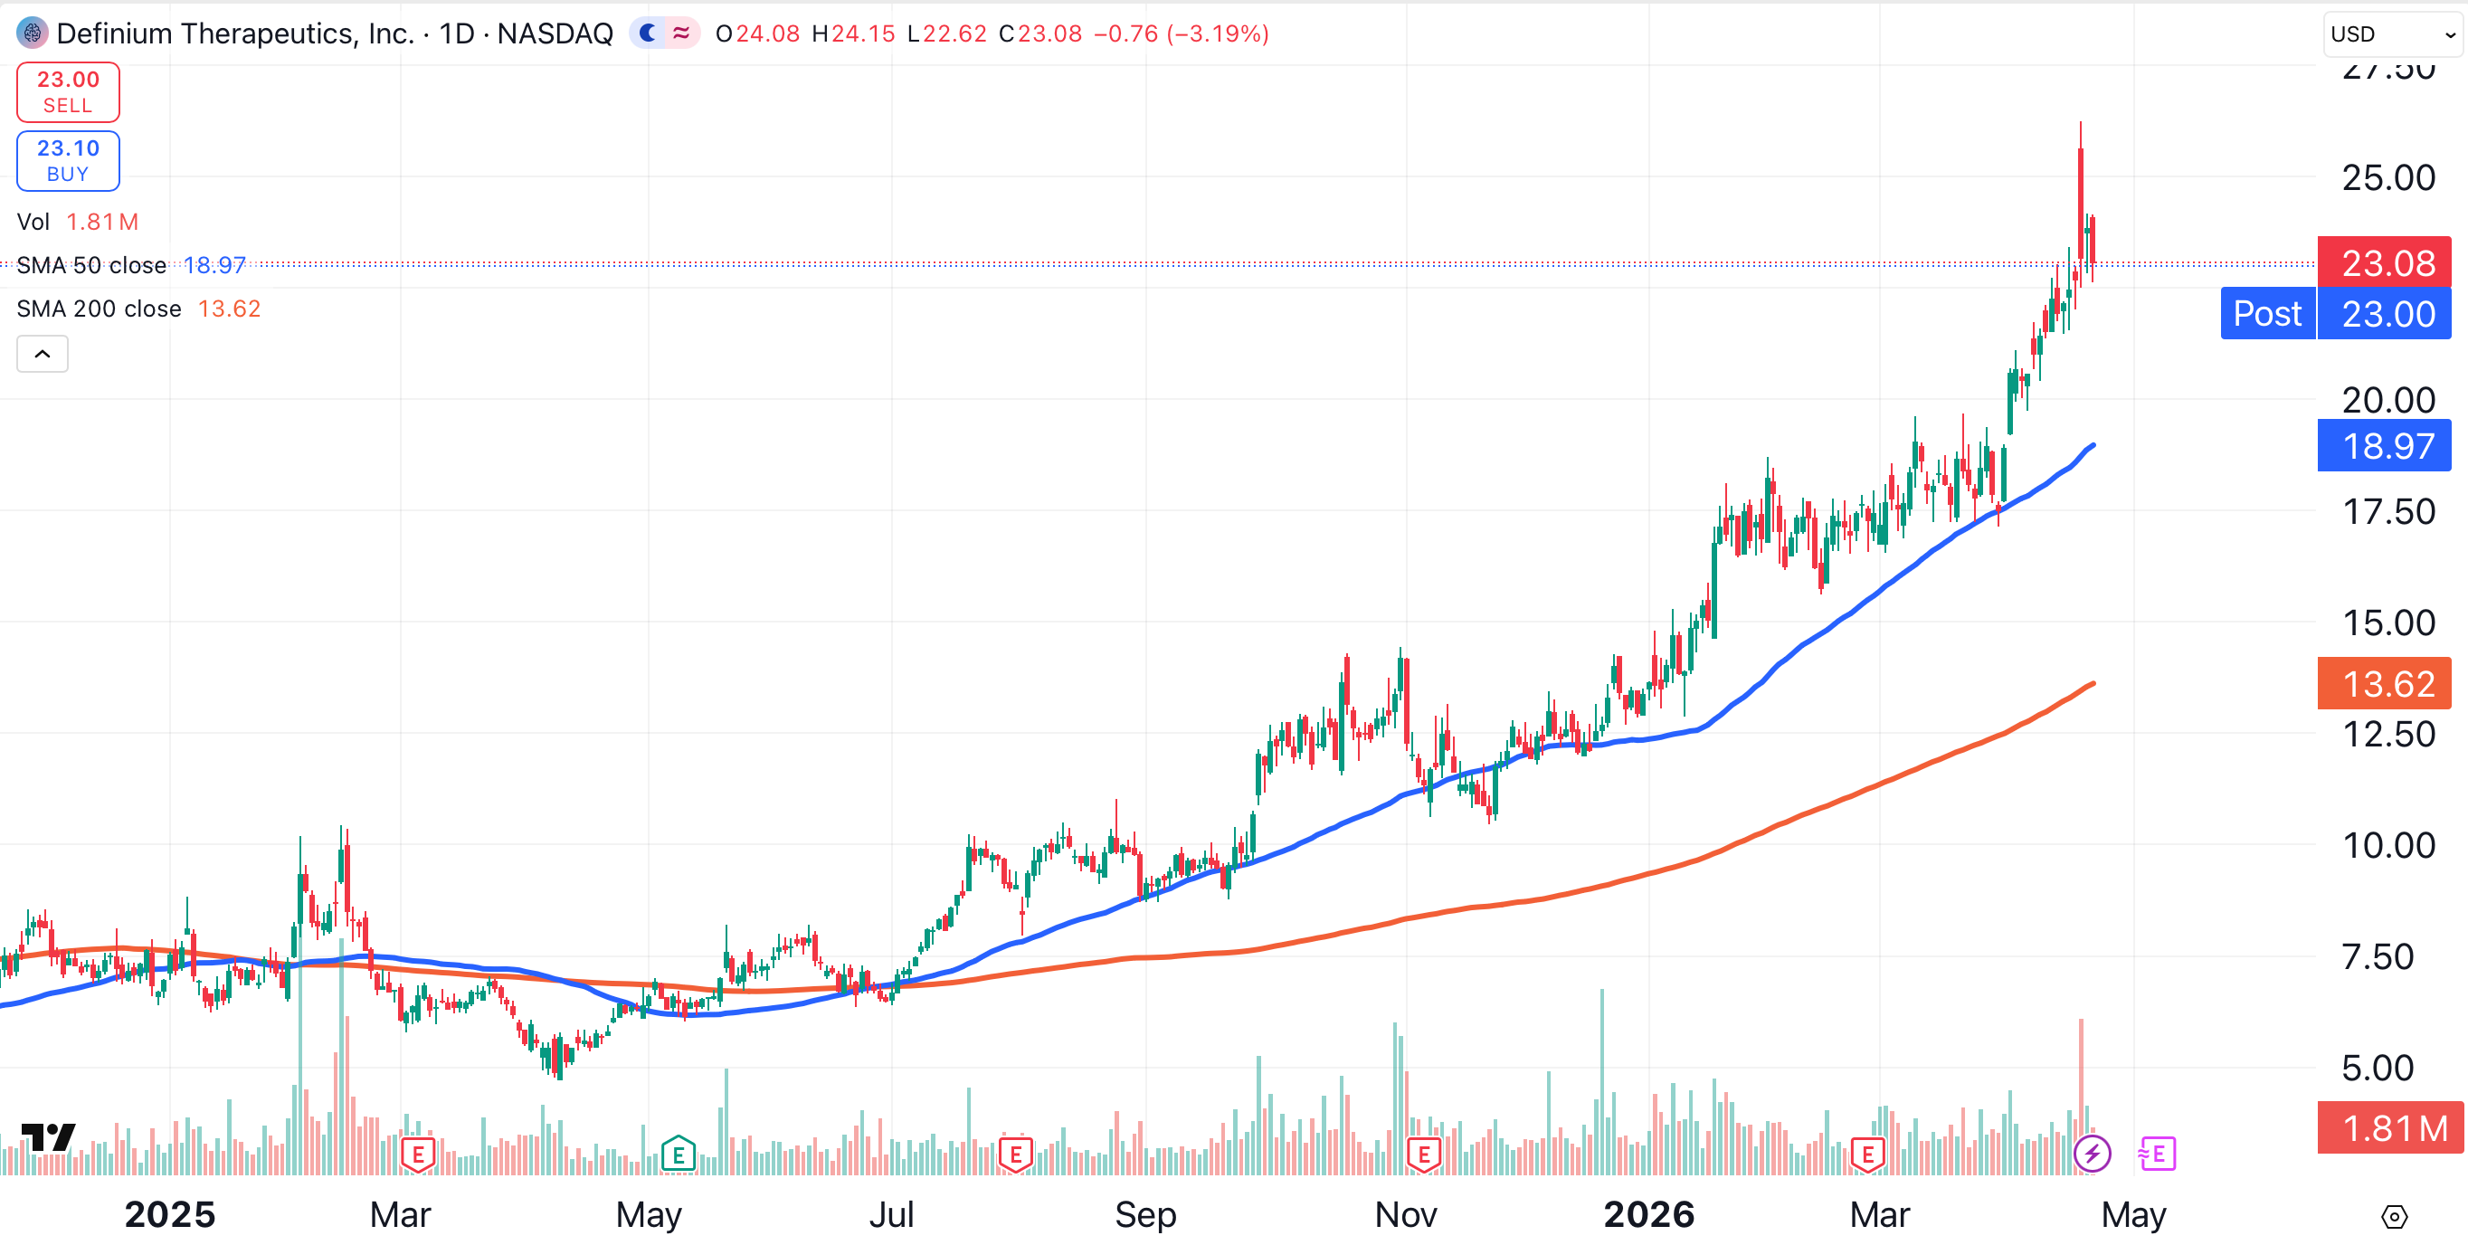The height and width of the screenshot is (1245, 2468).
Task: Click the November earnings marker
Action: pos(1424,1154)
